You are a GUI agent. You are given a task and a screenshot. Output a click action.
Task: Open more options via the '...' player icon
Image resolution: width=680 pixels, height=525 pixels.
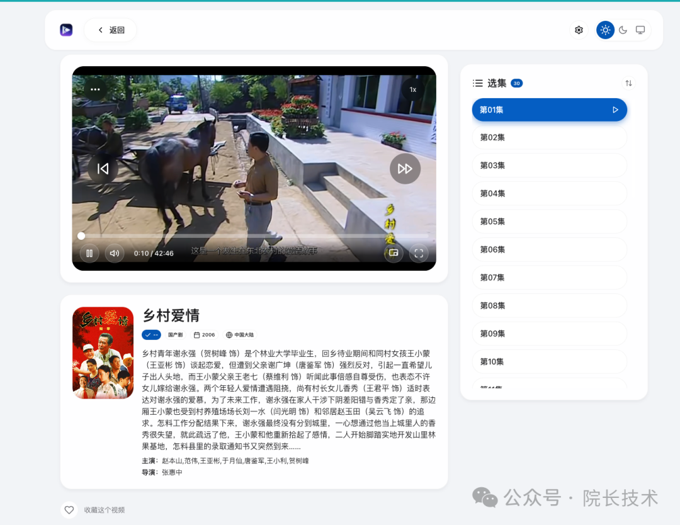tap(95, 89)
